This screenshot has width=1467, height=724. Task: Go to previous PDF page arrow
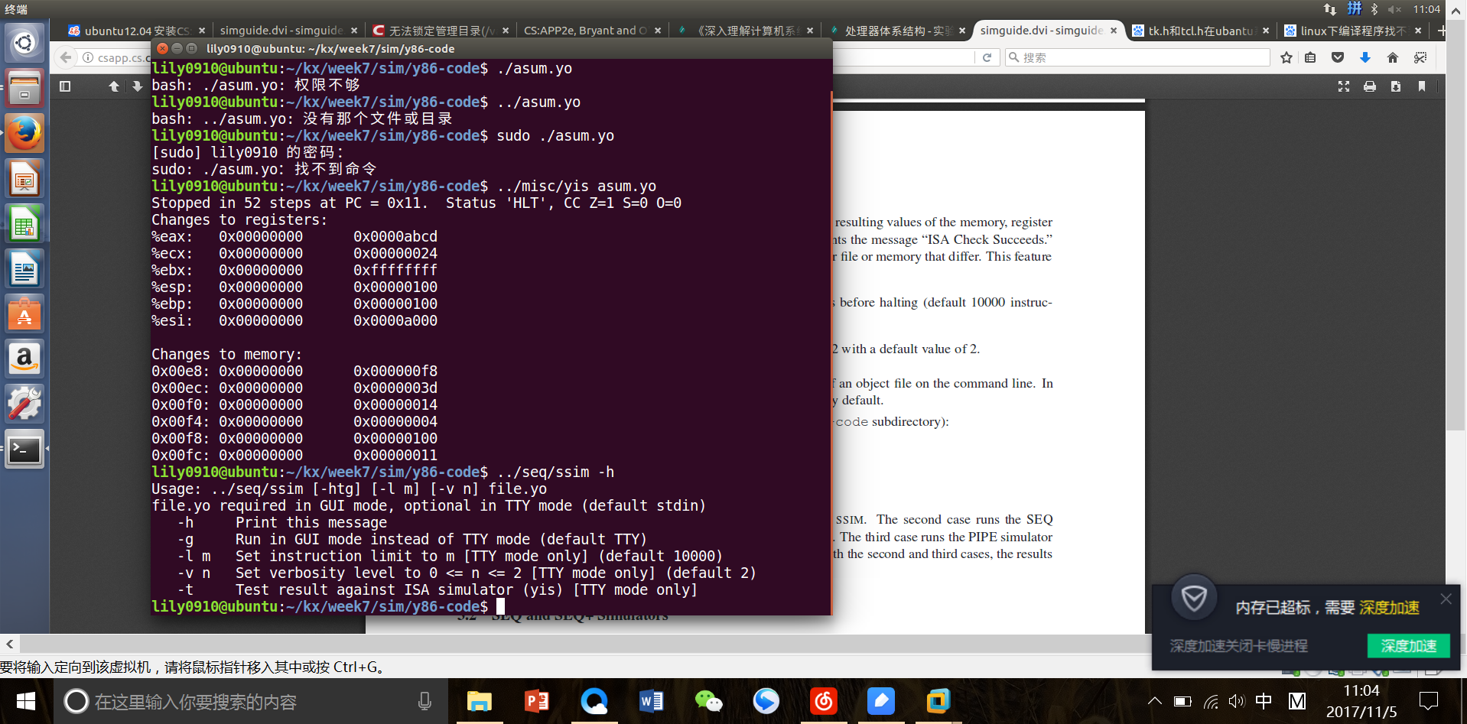[114, 86]
